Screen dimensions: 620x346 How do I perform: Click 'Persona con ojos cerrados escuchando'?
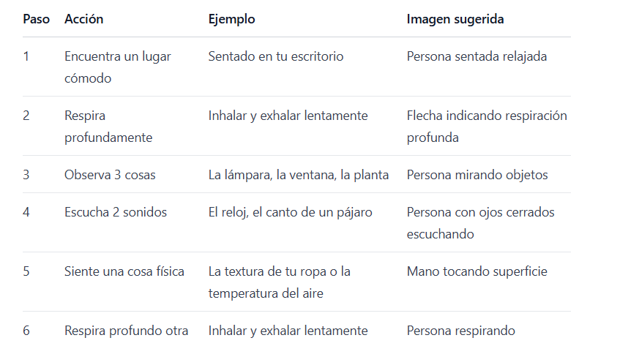coord(480,223)
